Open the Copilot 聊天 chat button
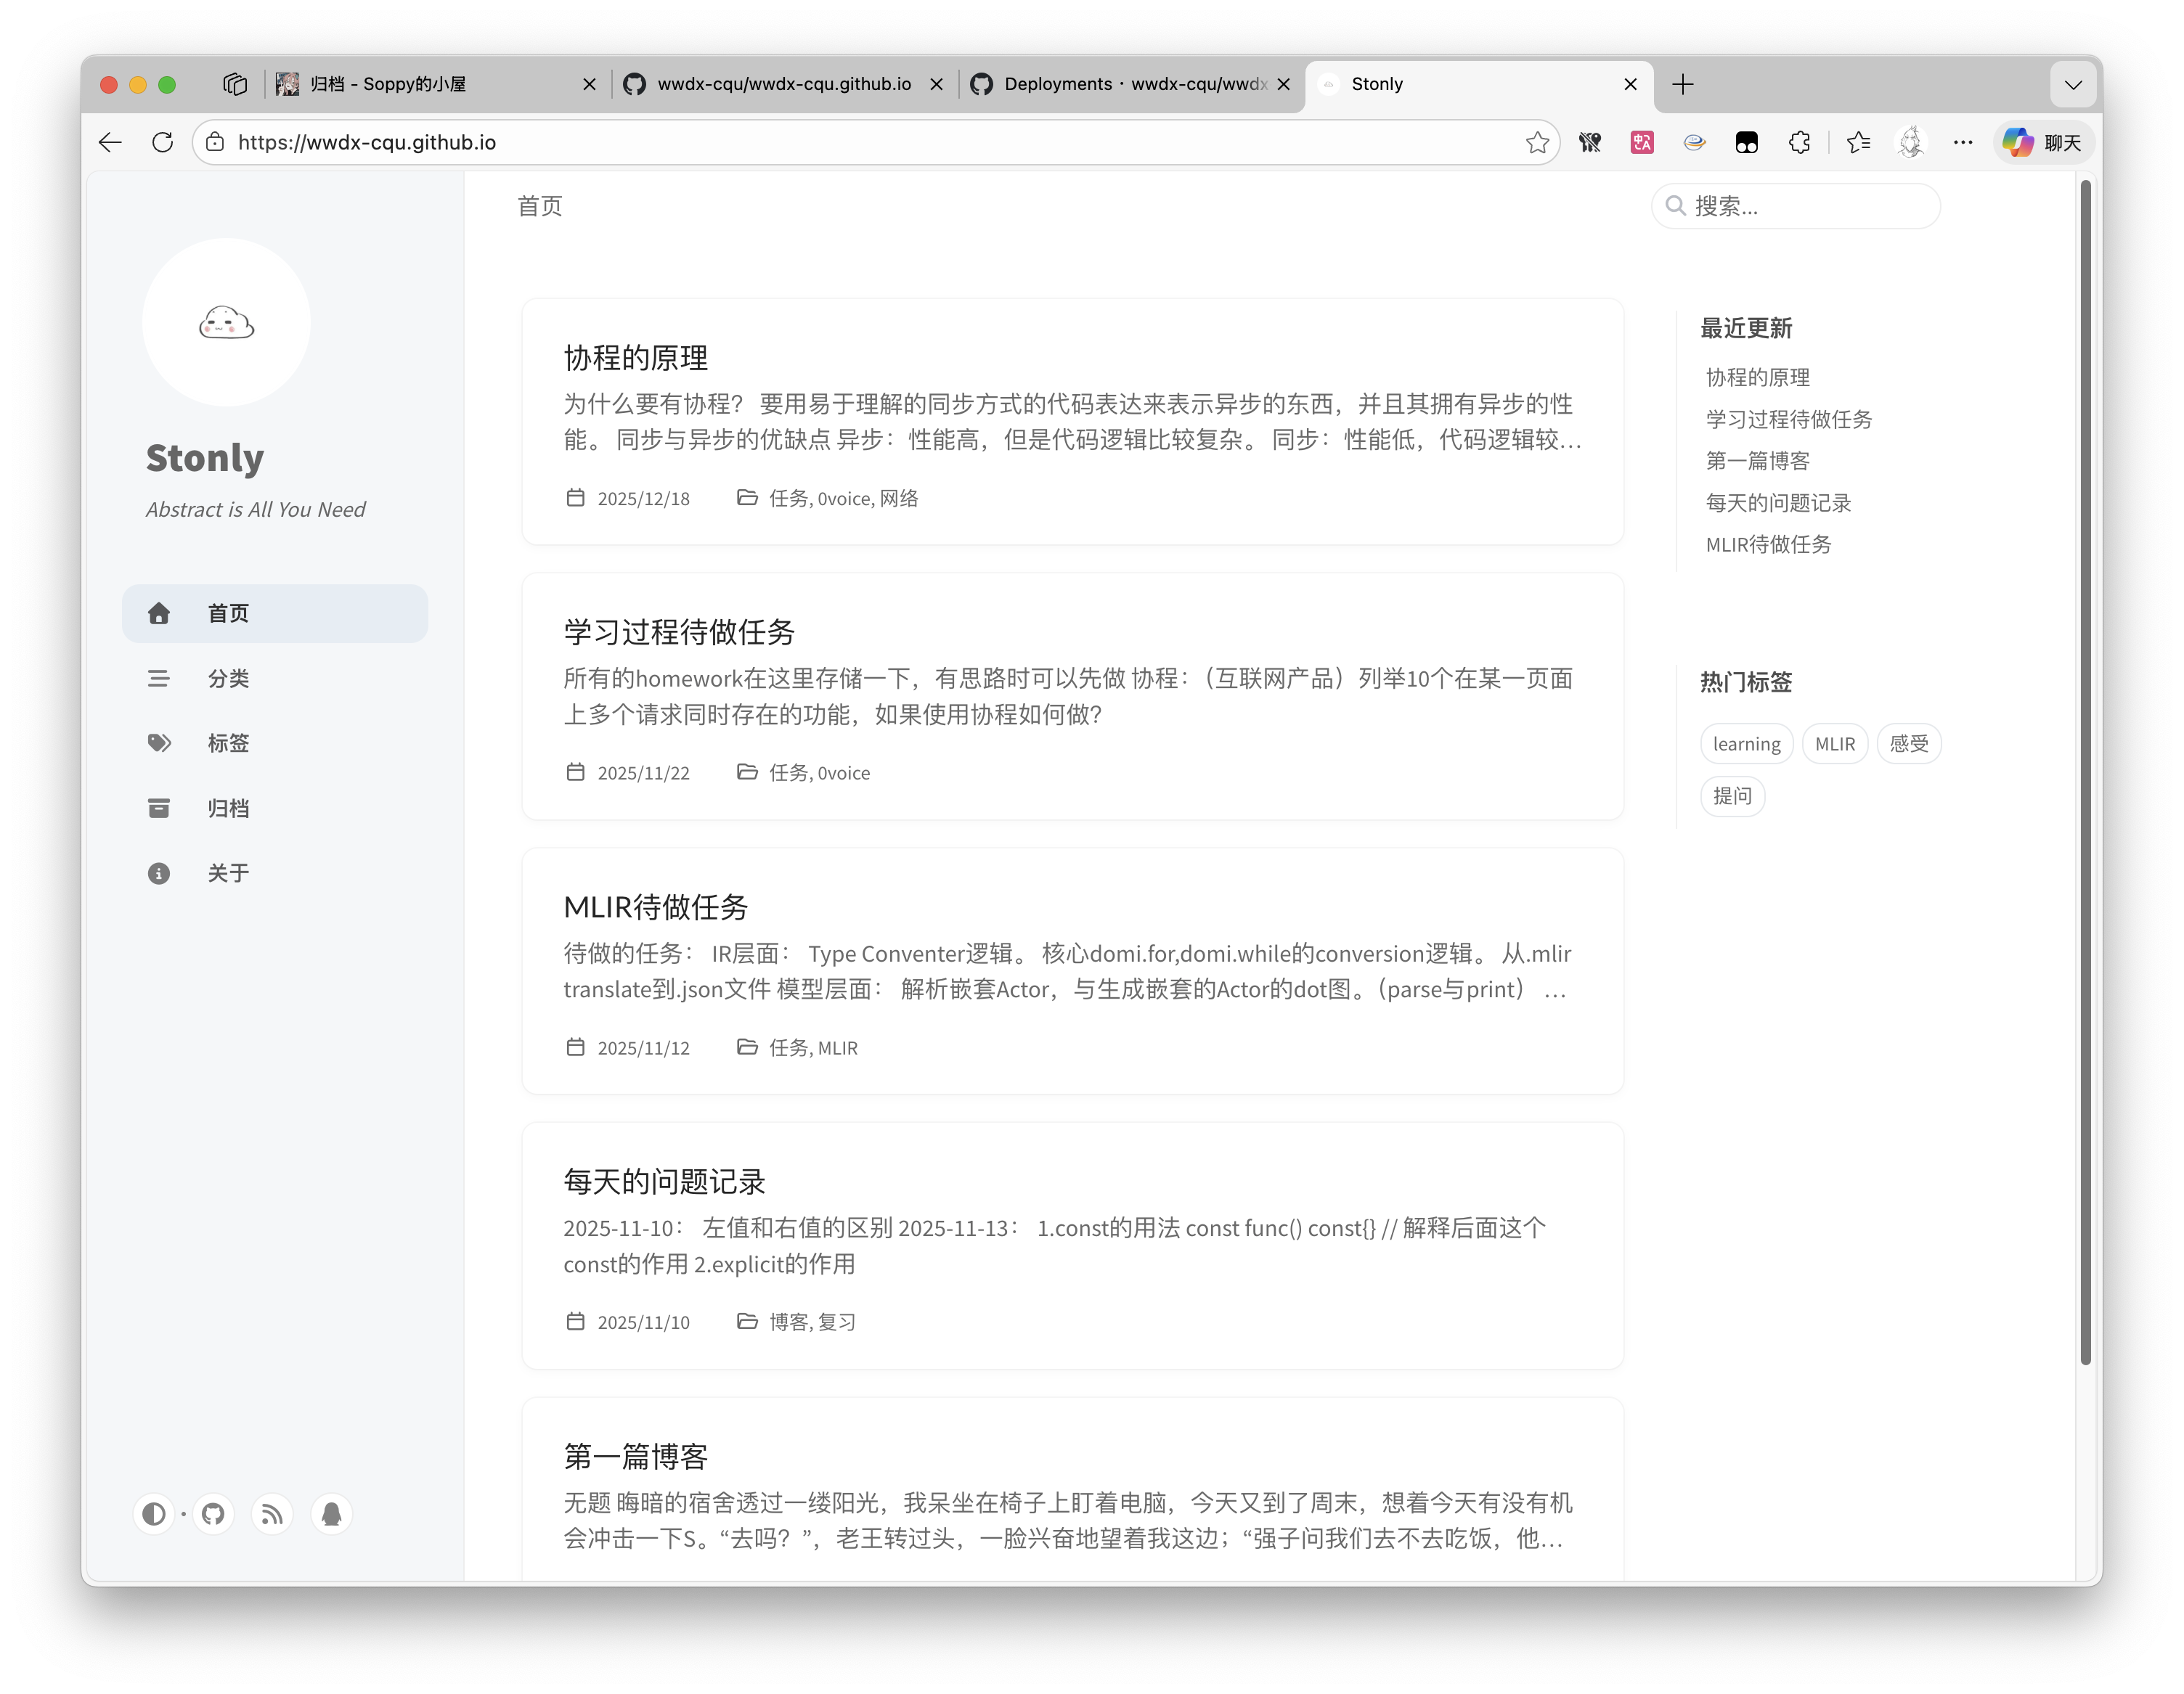Image resolution: width=2184 pixels, height=1694 pixels. pos(2043,143)
